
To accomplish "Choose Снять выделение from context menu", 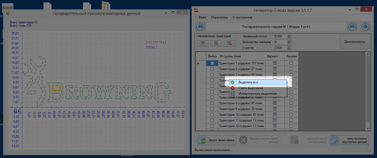I will point(258,88).
